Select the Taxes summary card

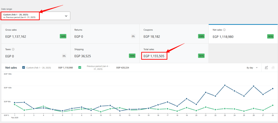coord(36,53)
